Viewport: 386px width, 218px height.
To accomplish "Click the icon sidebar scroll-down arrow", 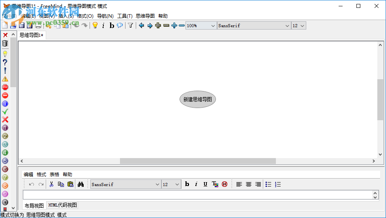I will pyautogui.click(x=13, y=208).
